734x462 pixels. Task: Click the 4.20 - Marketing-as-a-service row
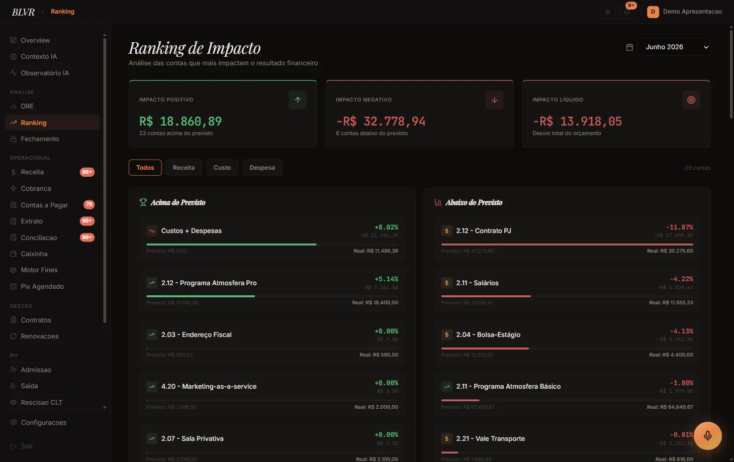coord(272,395)
